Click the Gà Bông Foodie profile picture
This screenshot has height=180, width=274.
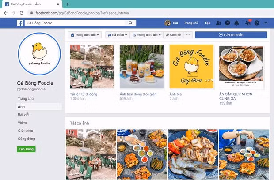pyautogui.click(x=39, y=54)
